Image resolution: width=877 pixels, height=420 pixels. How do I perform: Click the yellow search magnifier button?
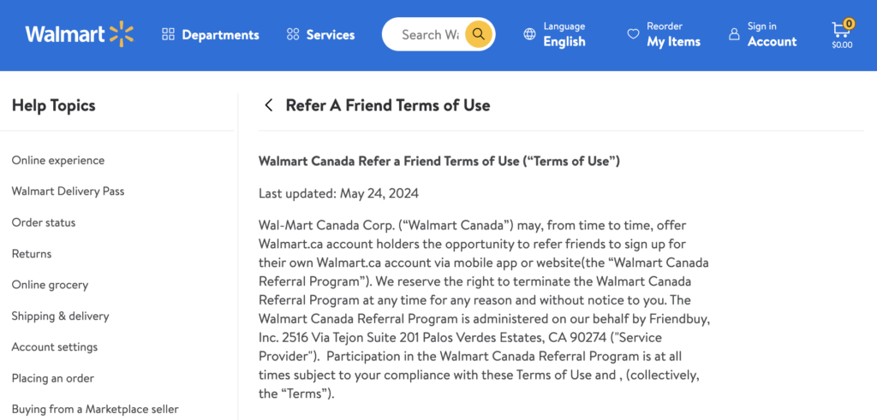click(479, 34)
